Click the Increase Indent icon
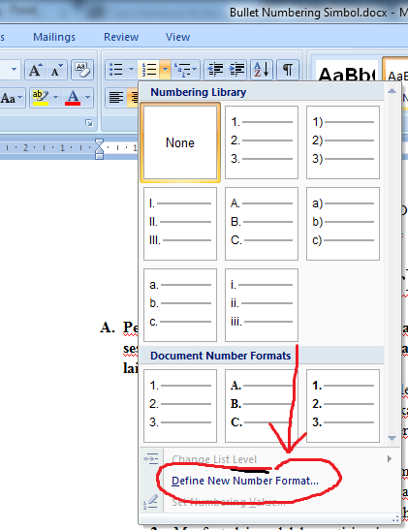408x530 pixels. pyautogui.click(x=236, y=70)
